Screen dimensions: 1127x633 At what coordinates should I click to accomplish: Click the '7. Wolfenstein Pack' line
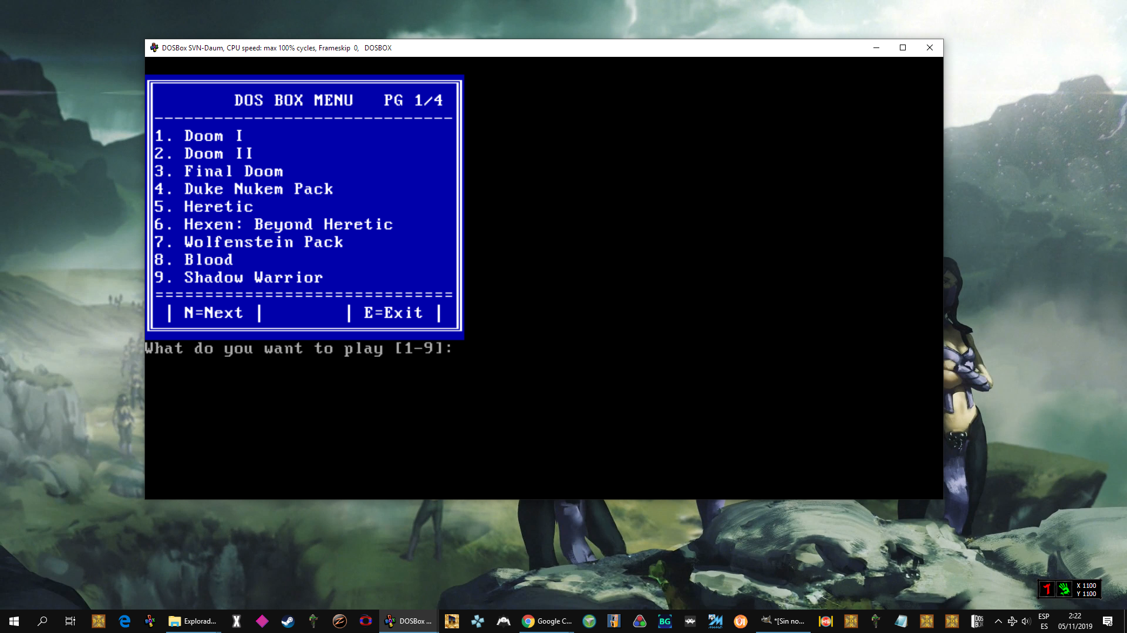pyautogui.click(x=248, y=242)
